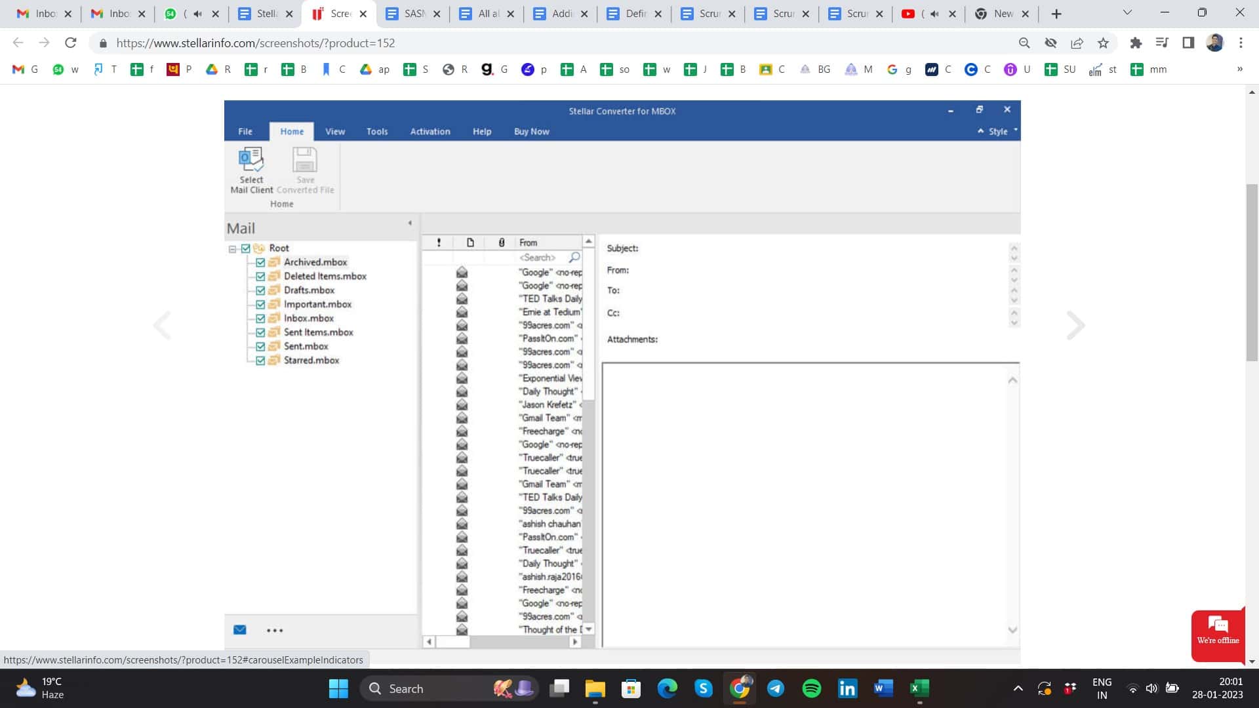Select Starred.mbox folder in tree

click(311, 361)
